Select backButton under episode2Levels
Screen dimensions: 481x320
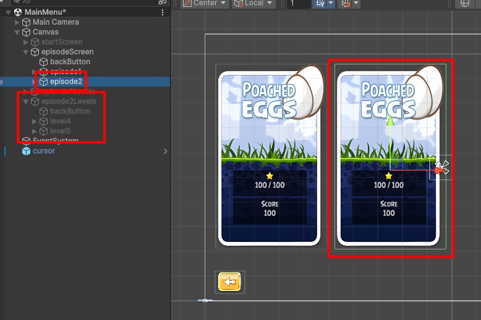70,111
